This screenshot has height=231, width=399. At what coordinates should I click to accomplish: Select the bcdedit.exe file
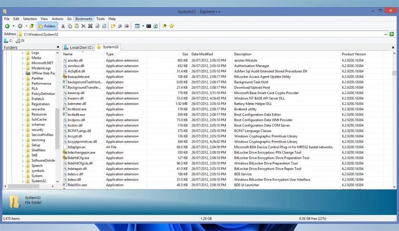(76, 115)
